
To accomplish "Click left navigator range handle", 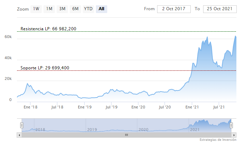I will tap(22, 125).
